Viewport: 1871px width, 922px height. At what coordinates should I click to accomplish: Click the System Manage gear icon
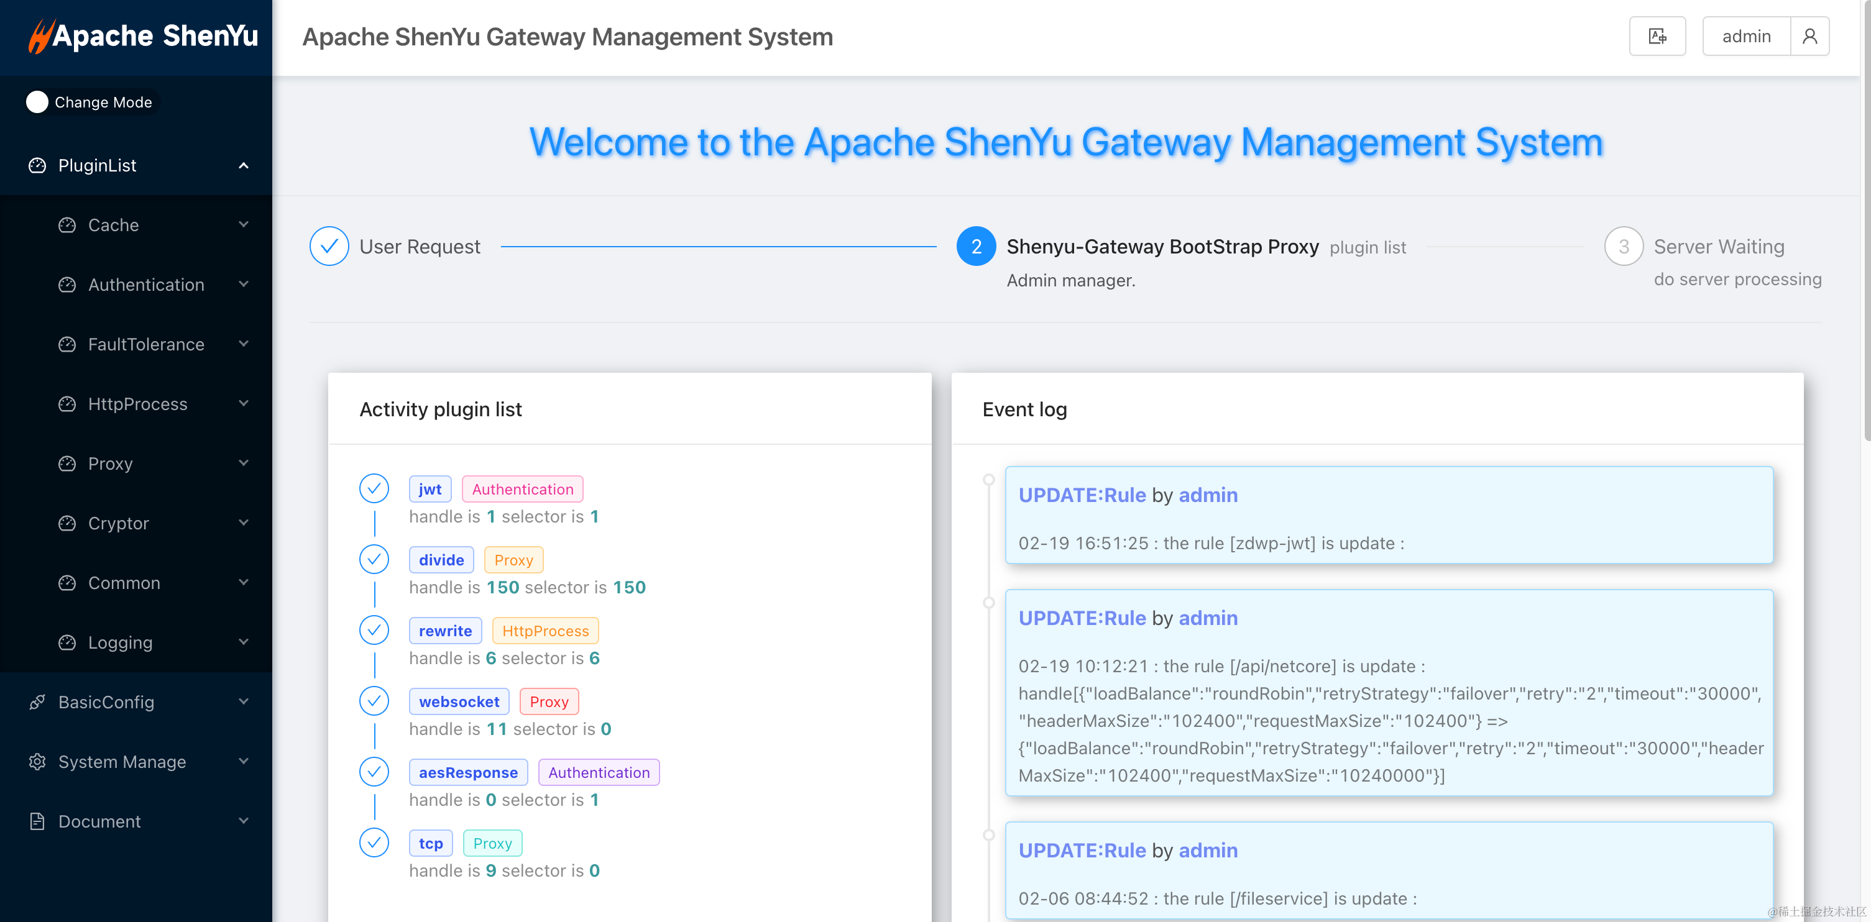(x=37, y=762)
